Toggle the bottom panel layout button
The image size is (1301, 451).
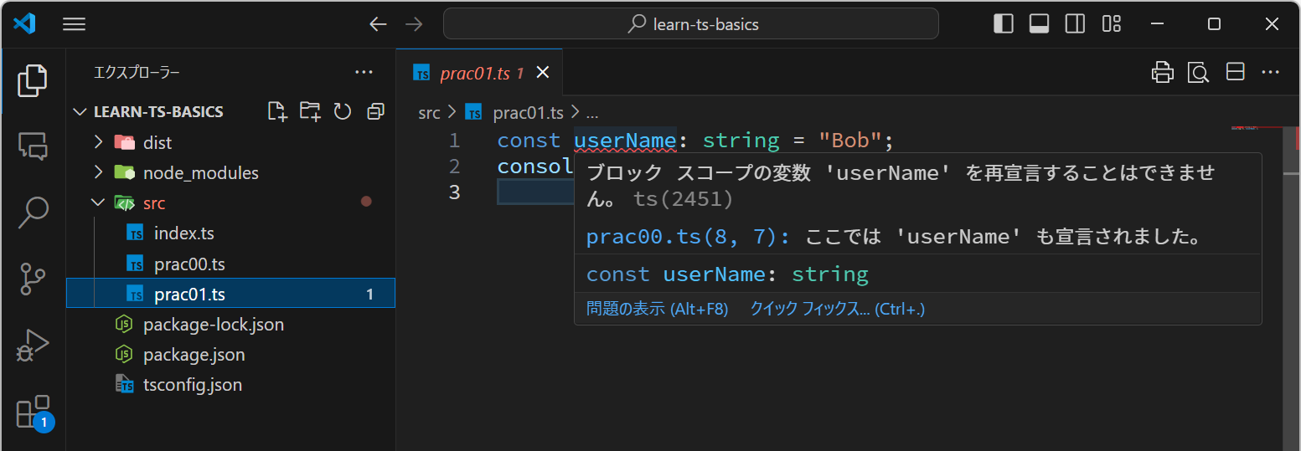pyautogui.click(x=1039, y=24)
